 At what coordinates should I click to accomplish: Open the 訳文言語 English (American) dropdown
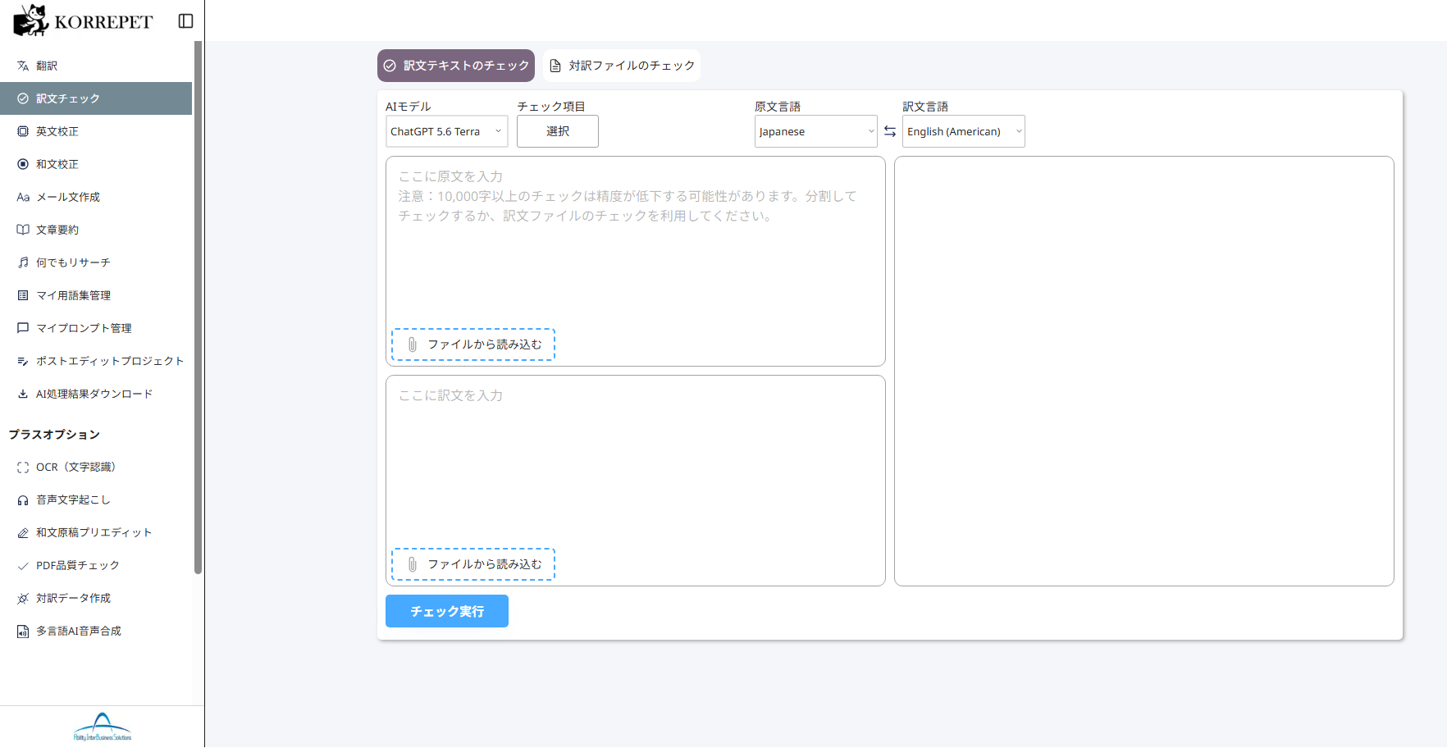pos(964,131)
